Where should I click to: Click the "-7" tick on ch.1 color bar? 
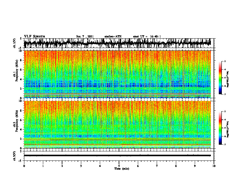click(x=225, y=94)
